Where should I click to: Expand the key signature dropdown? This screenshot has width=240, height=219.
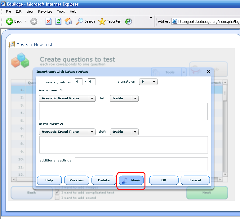coord(154,82)
